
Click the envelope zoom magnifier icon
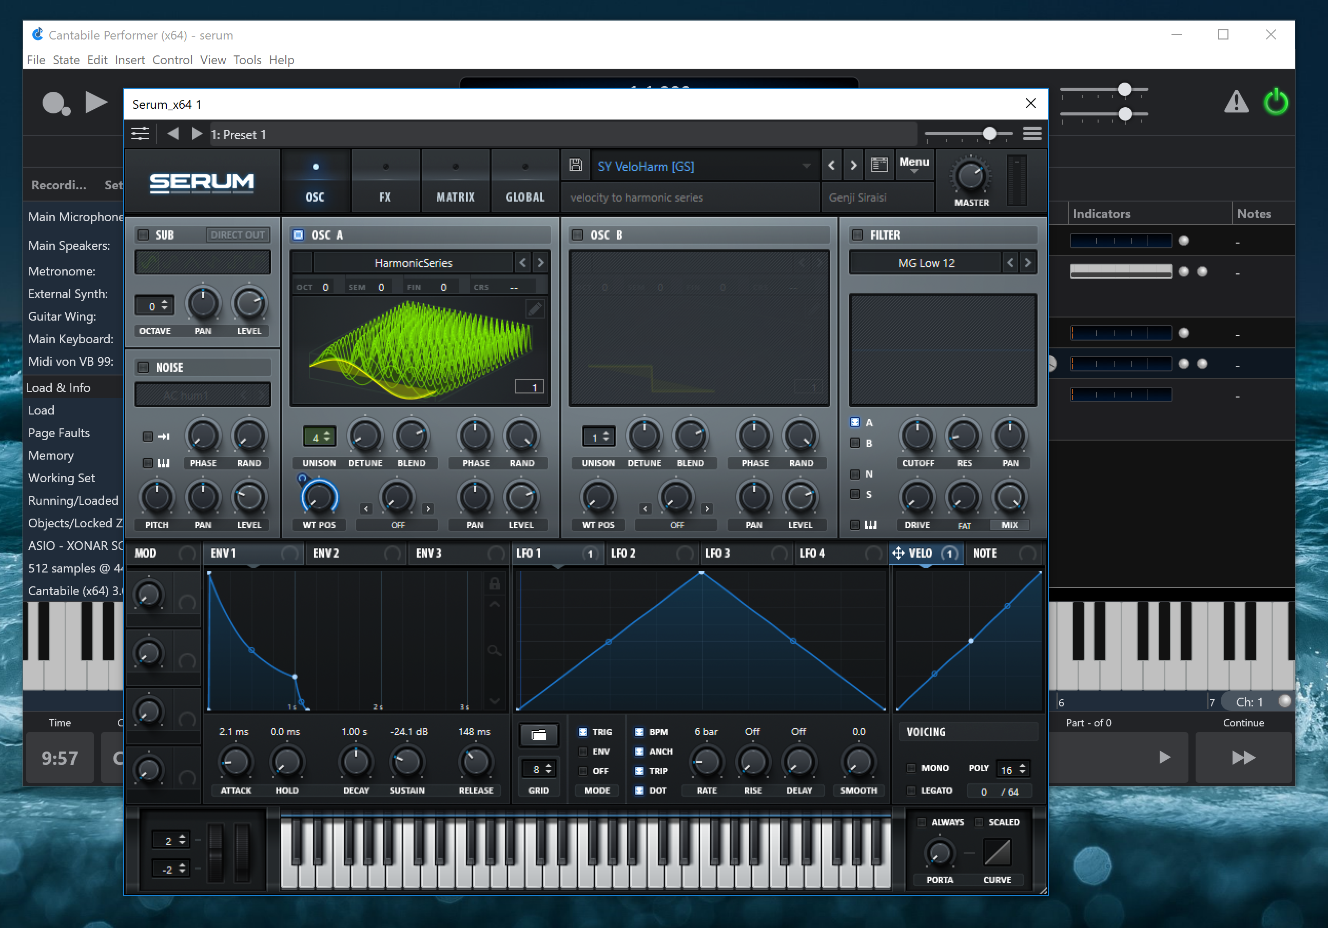point(494,651)
